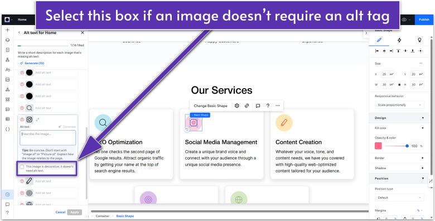The width and height of the screenshot is (435, 221).
Task: Click the Generate link above alt text field
Action: pos(67,127)
